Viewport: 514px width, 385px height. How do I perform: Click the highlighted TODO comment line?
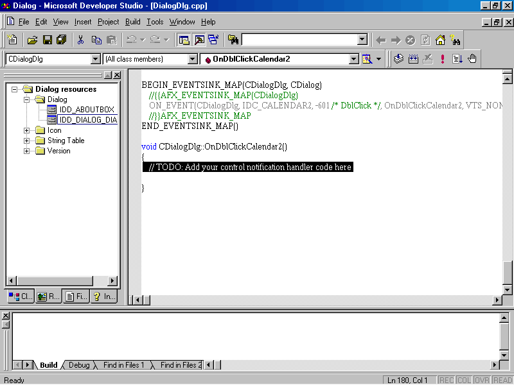pos(248,167)
